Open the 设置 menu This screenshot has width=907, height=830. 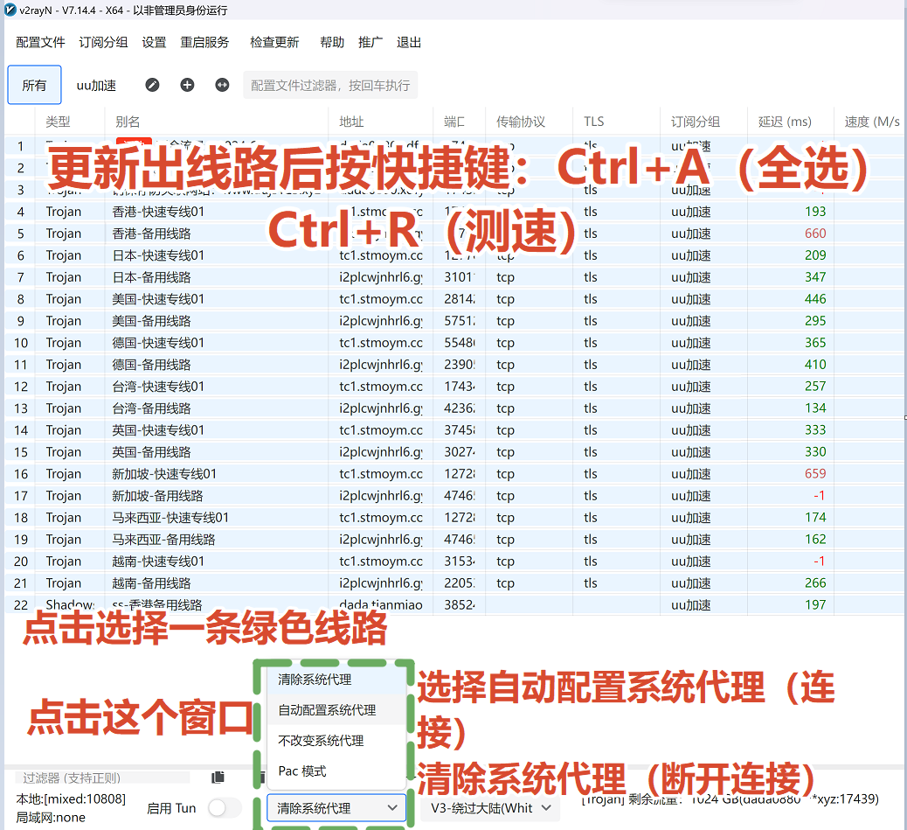154,42
